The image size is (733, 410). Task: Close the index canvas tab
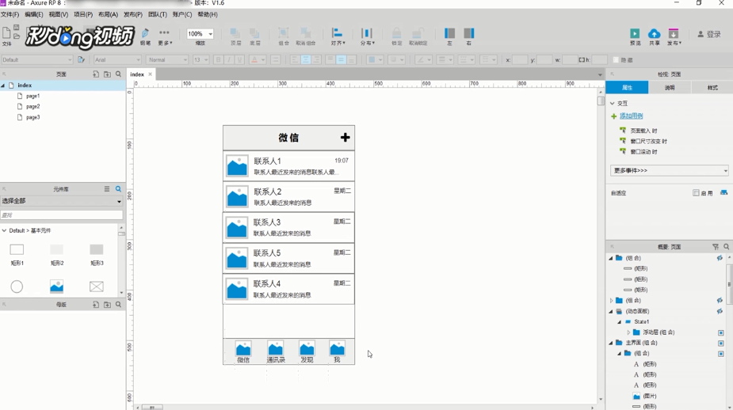[150, 74]
